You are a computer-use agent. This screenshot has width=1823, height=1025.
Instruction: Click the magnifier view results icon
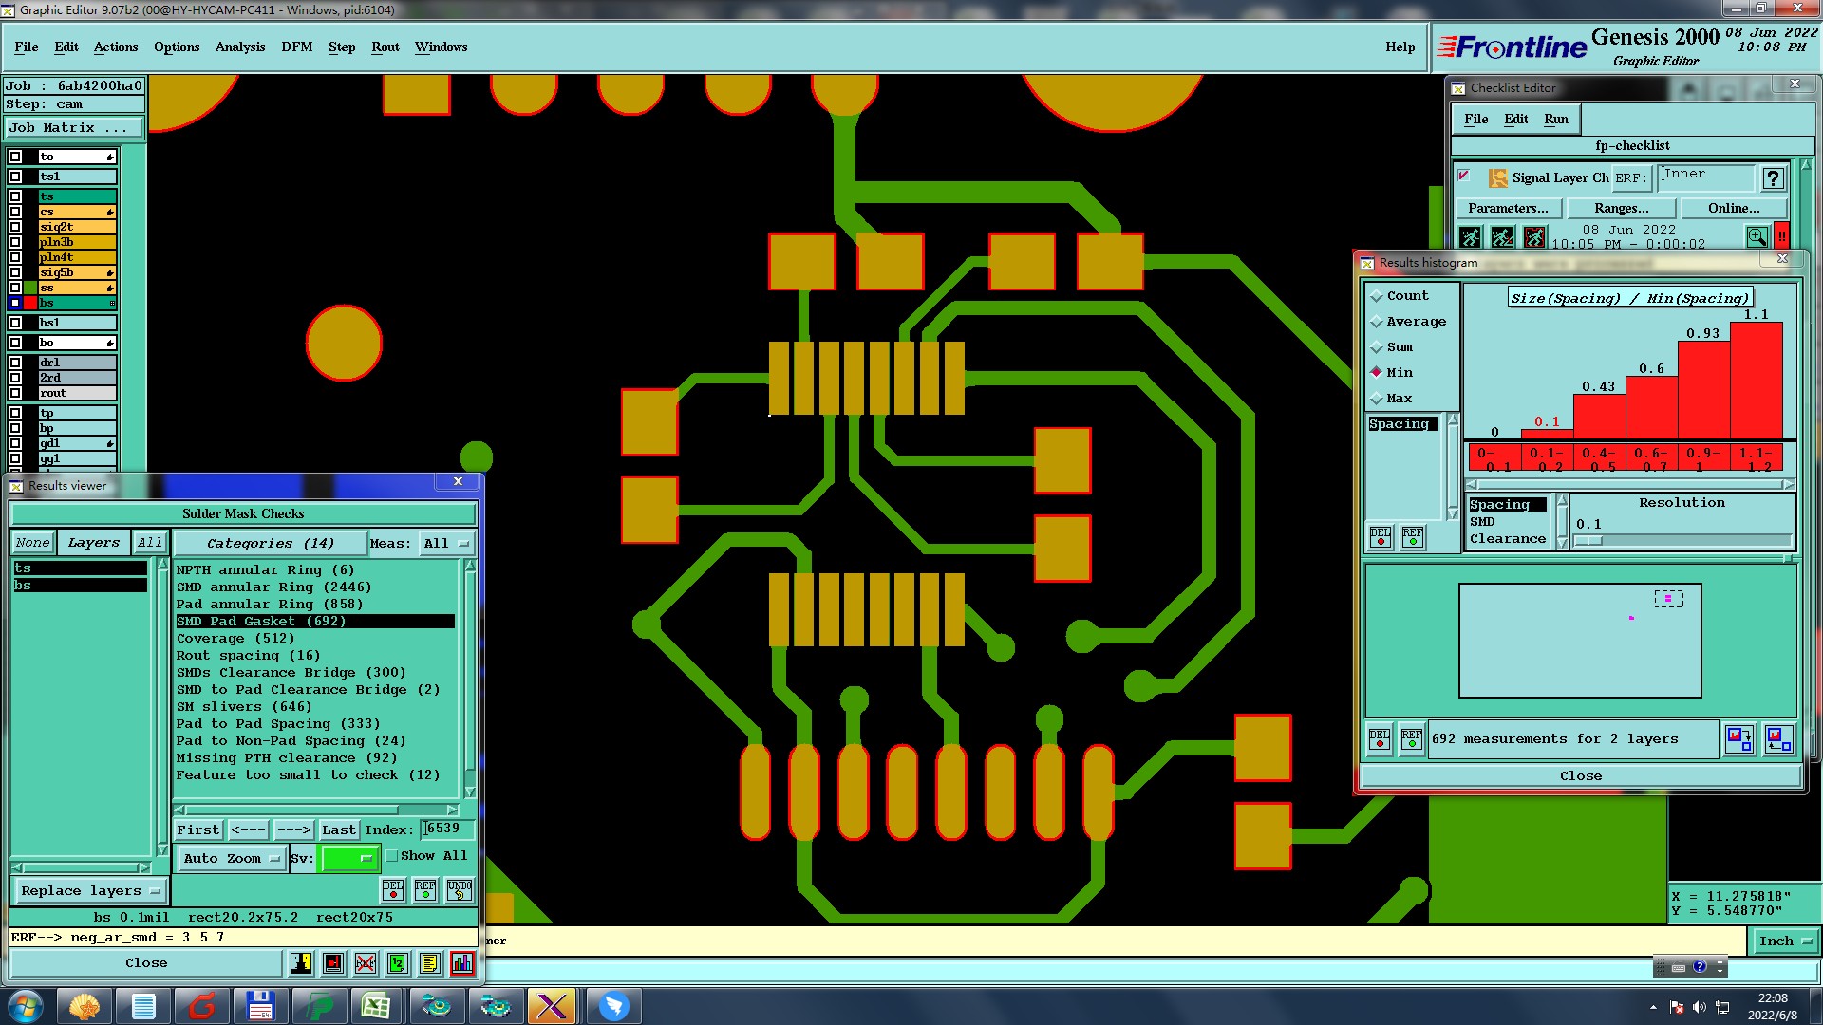(x=1757, y=236)
